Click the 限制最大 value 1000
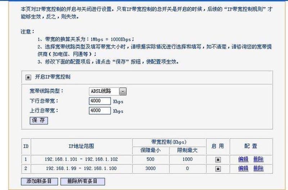Viewport: 288px width, 190px height. click(187, 159)
